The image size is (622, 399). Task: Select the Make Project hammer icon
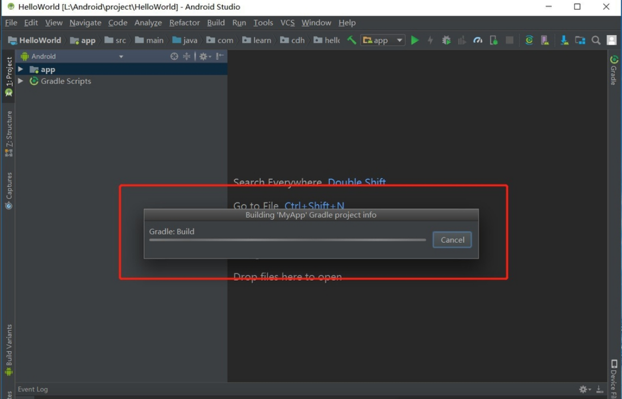(x=351, y=40)
